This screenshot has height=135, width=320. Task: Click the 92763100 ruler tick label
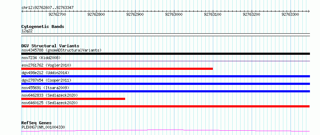tap(212, 14)
